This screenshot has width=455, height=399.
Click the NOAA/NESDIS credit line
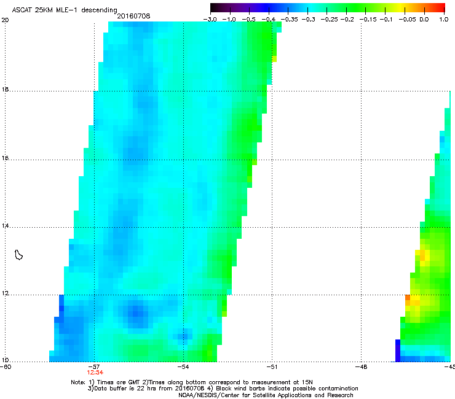pyautogui.click(x=266, y=395)
